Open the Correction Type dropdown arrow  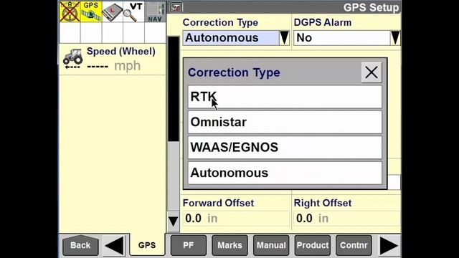coord(284,38)
